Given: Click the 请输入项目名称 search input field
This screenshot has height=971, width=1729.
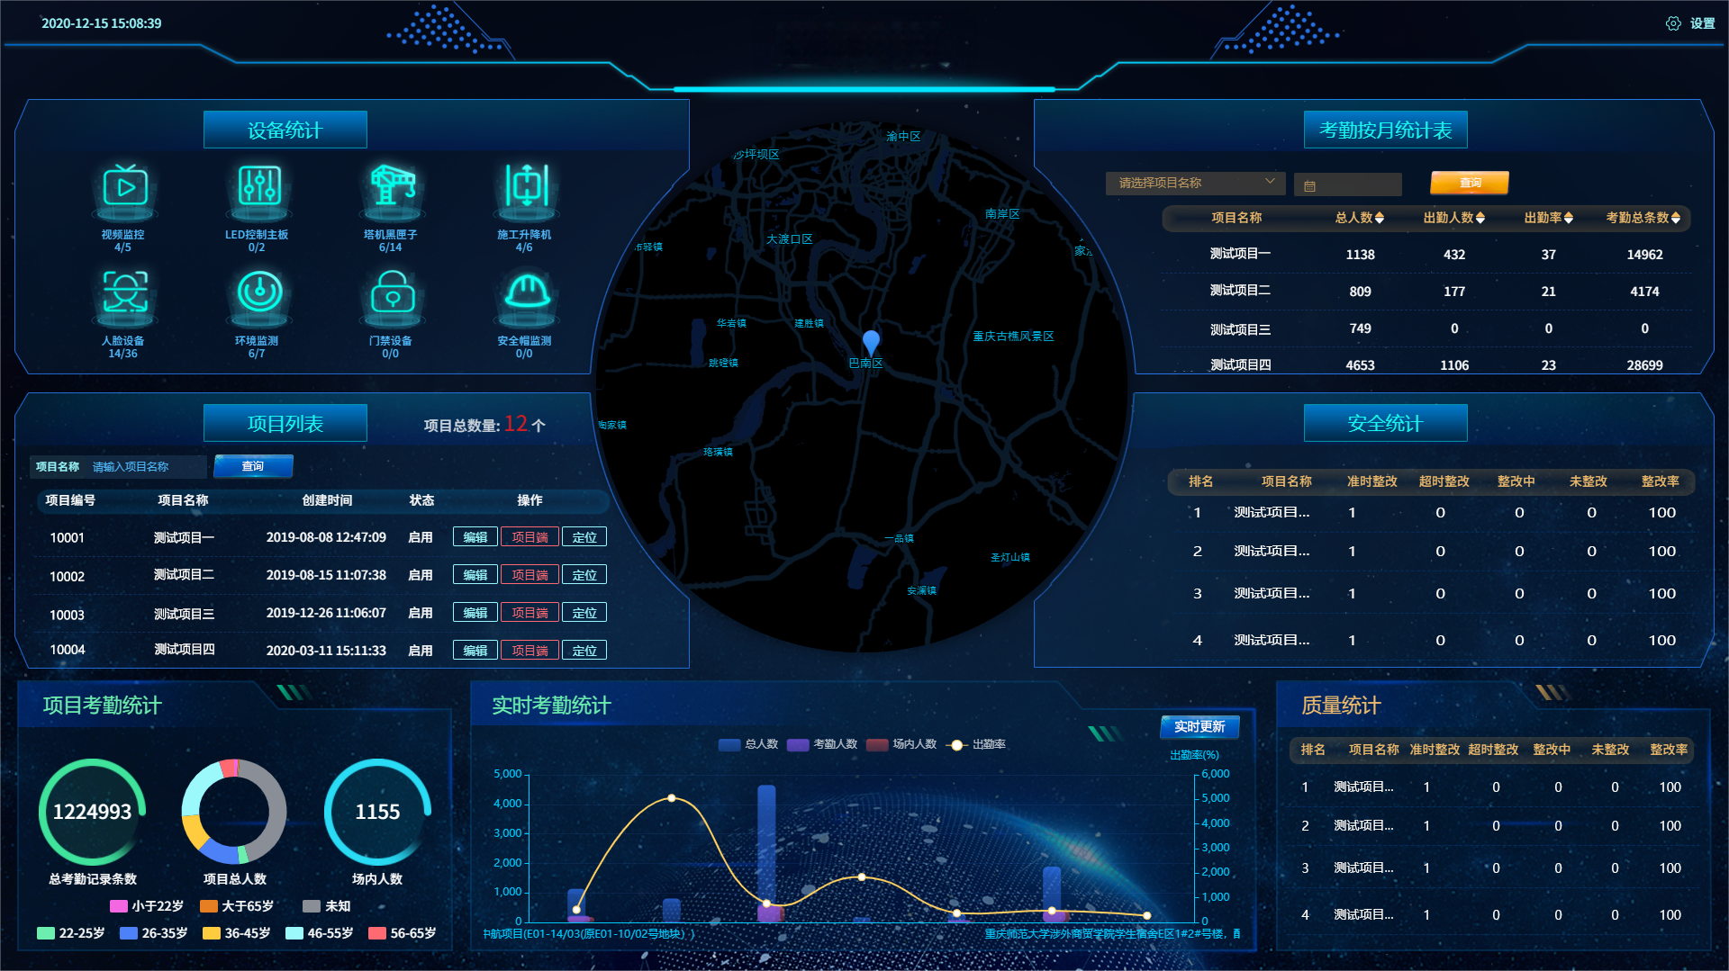Looking at the screenshot, I should [147, 466].
